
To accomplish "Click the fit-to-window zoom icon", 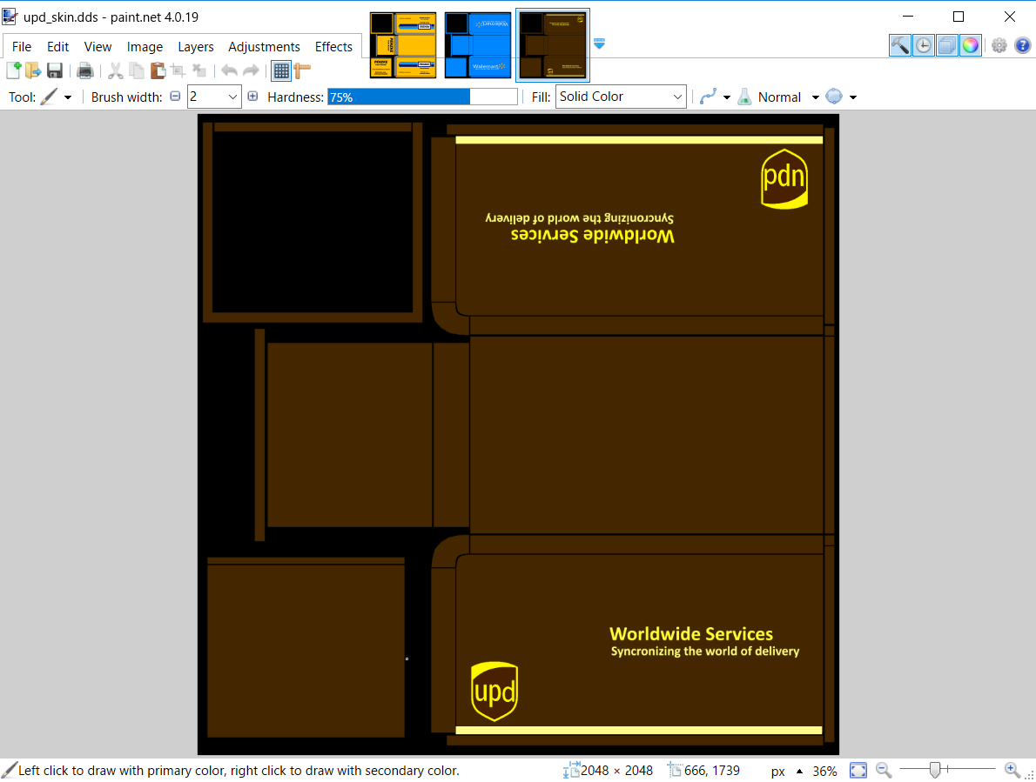I will (858, 770).
